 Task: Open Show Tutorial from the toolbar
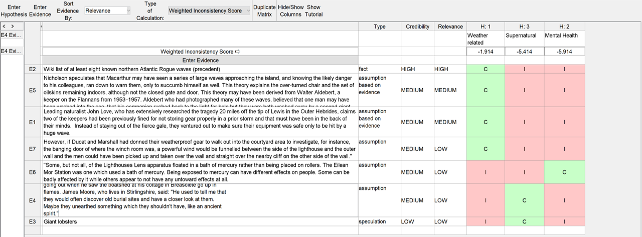pyautogui.click(x=314, y=11)
